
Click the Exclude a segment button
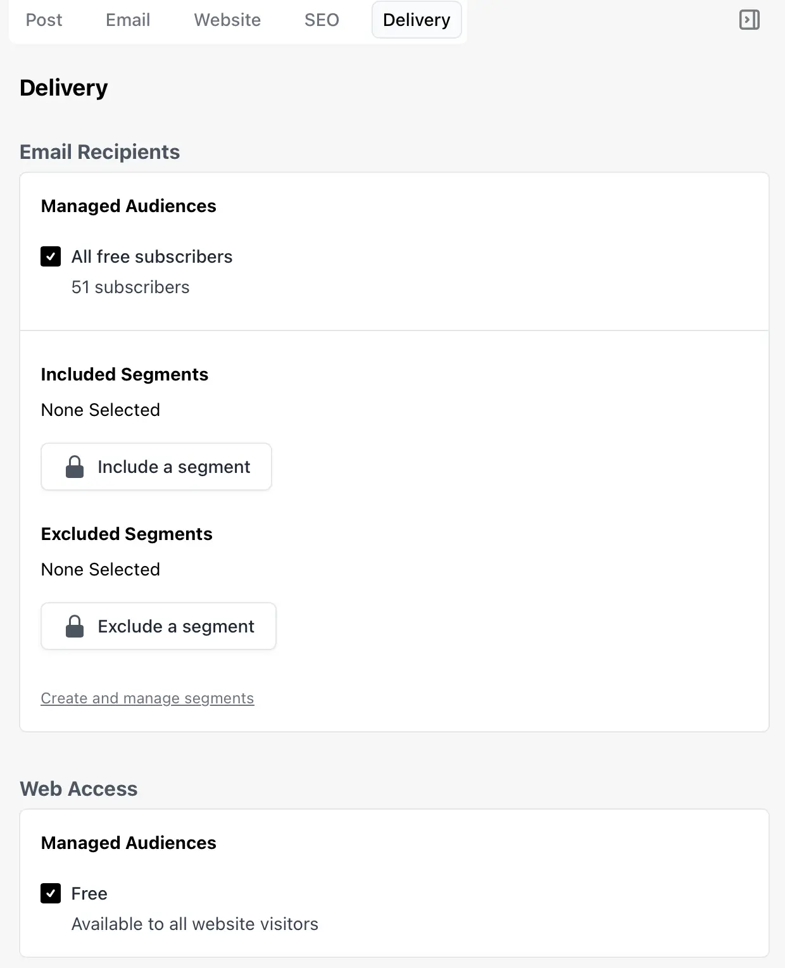point(158,626)
